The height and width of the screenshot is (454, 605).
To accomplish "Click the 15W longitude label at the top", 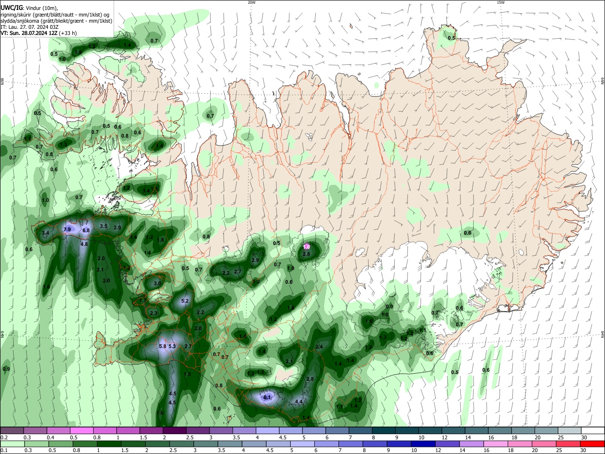I will (501, 2).
